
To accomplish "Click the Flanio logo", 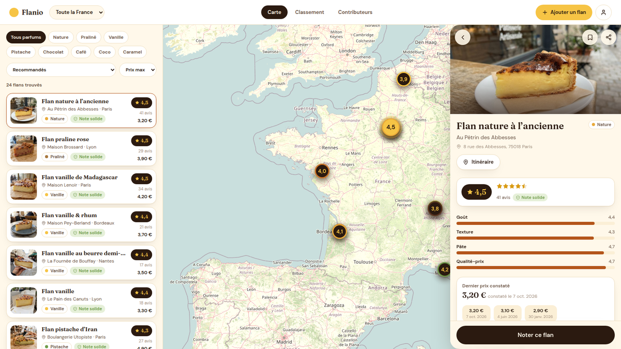I will [26, 12].
